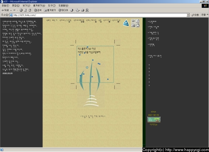Viewport: 209px width, 152px height.
Task: Open the 즐겨찾기(A) menu
Action: (39, 6)
